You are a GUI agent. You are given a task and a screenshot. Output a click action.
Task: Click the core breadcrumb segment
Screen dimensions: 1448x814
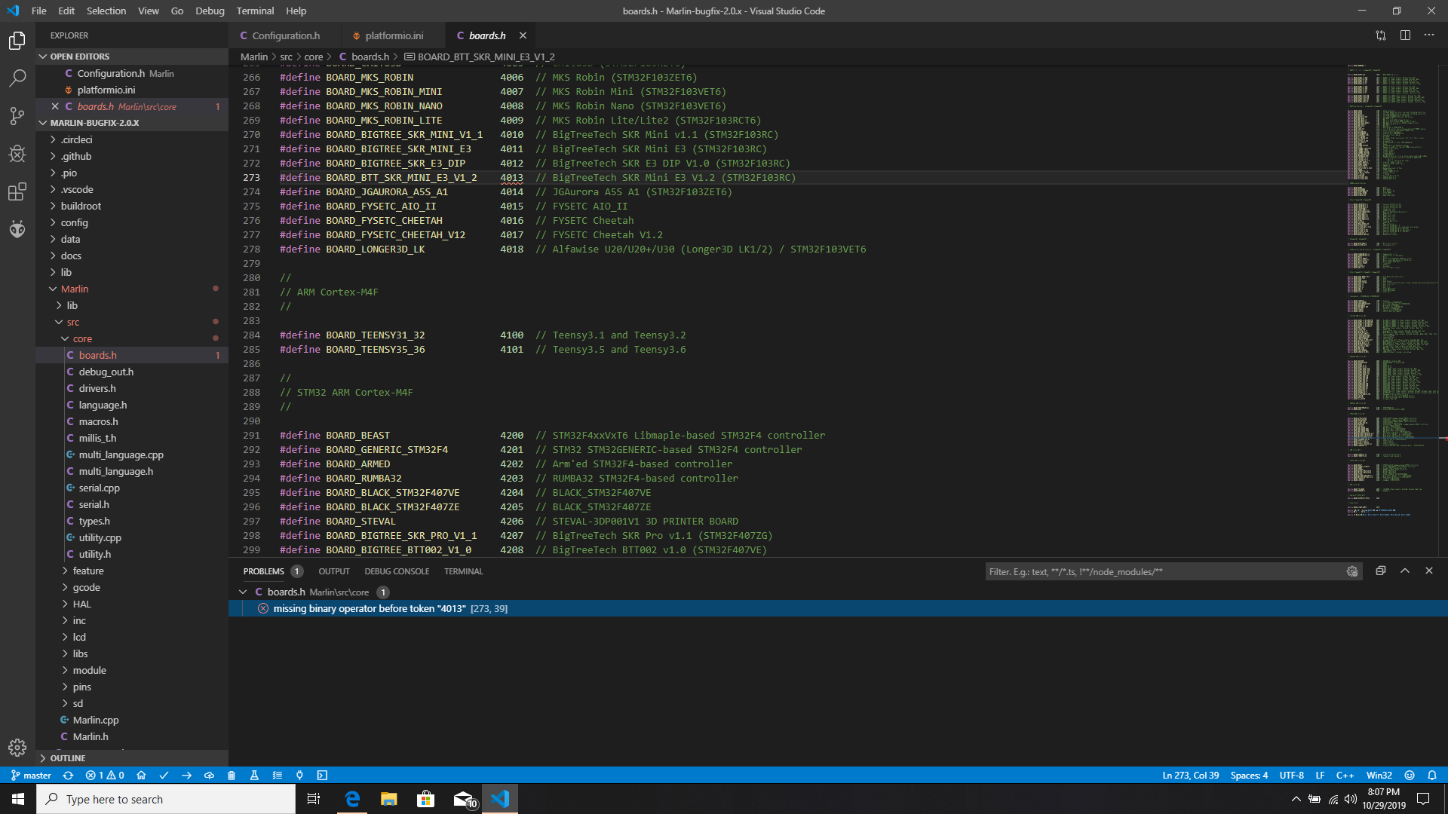click(x=313, y=57)
